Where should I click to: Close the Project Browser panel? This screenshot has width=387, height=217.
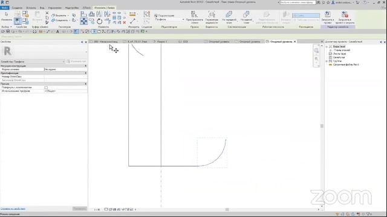[385, 42]
